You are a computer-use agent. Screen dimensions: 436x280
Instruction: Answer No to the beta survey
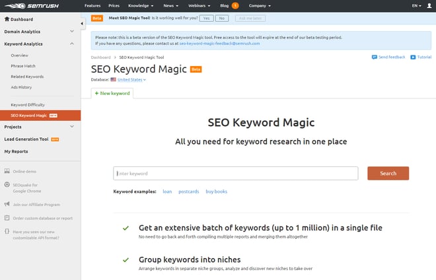pos(221,18)
